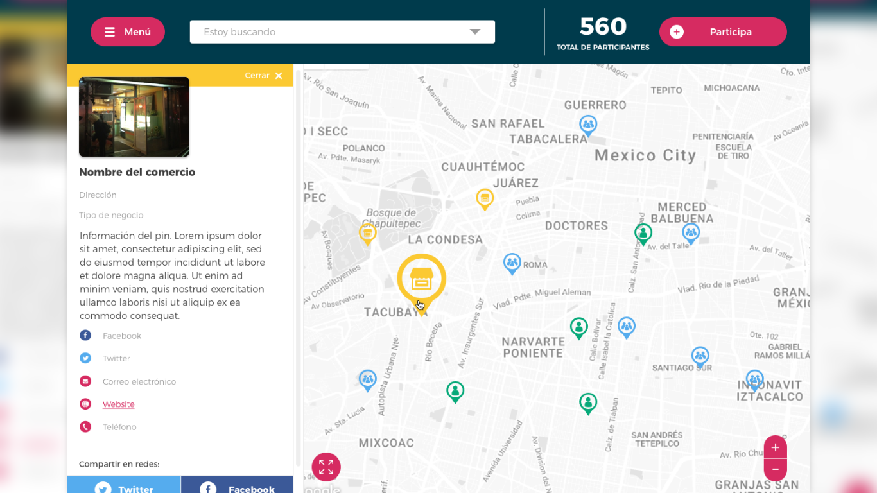This screenshot has width=877, height=493.
Task: Expand the 'Estoy buscando' dropdown arrow
Action: [x=474, y=32]
